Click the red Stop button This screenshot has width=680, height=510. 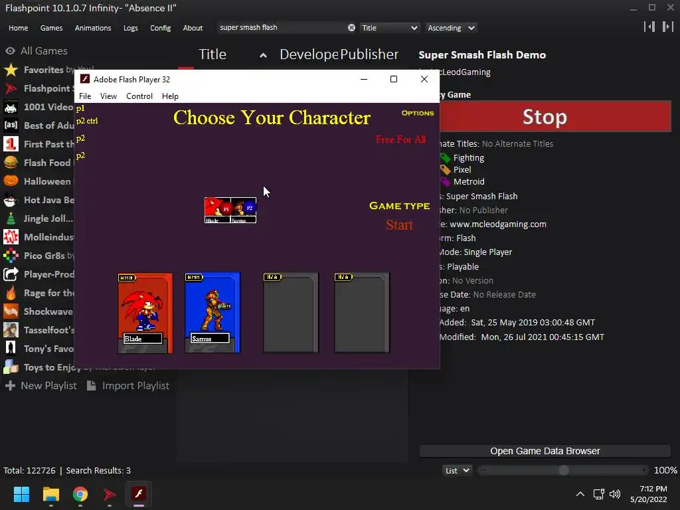pyautogui.click(x=556, y=116)
